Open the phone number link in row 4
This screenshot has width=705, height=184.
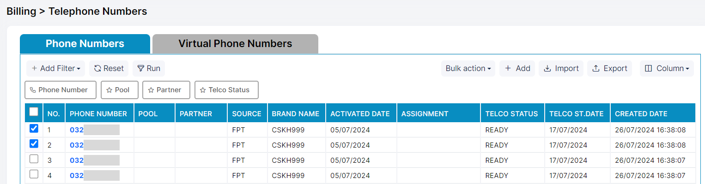pos(94,176)
